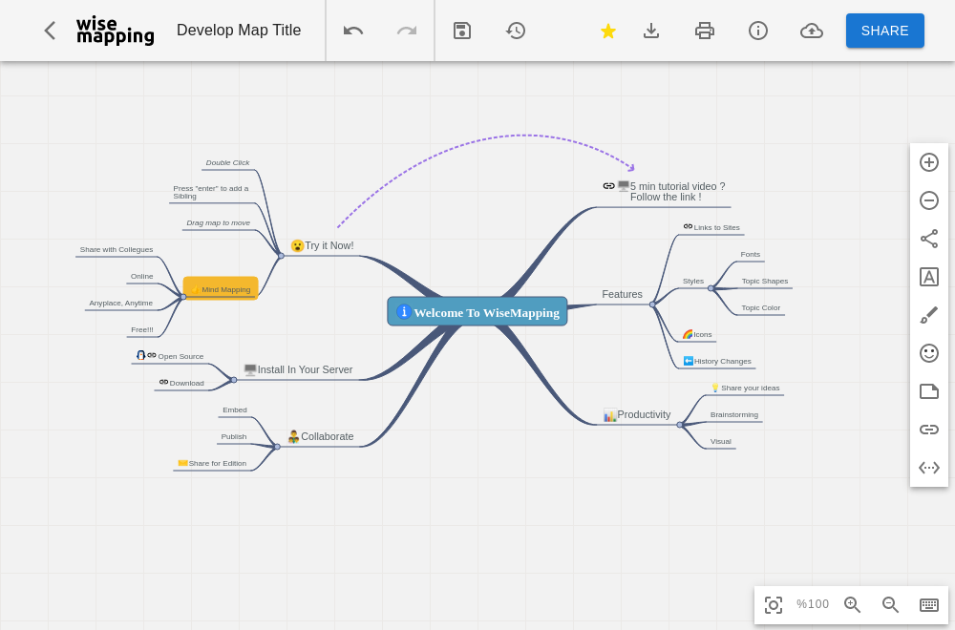
Task: Select the 'Embed' subtopic
Action: pyautogui.click(x=235, y=410)
